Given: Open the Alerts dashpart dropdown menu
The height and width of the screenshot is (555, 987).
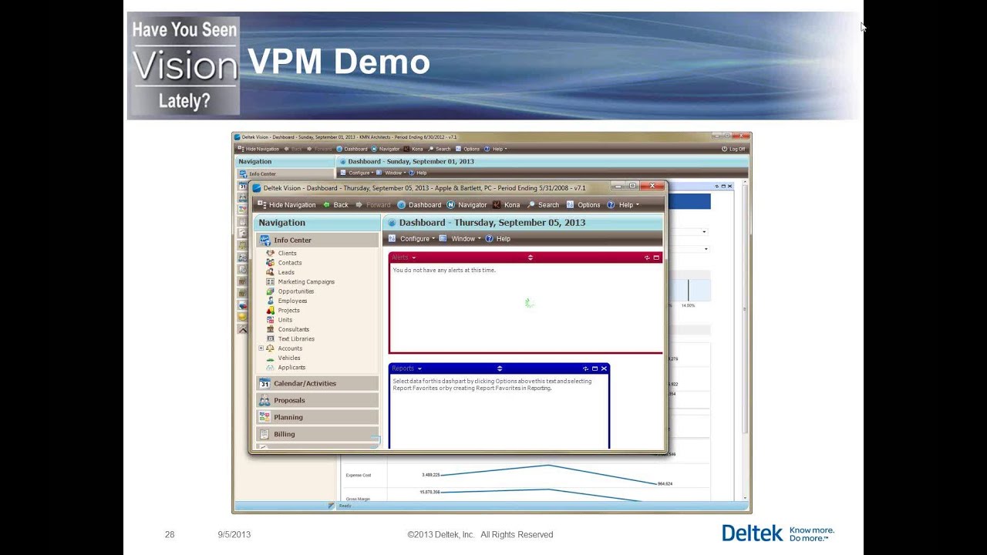Looking at the screenshot, I should click(x=413, y=257).
